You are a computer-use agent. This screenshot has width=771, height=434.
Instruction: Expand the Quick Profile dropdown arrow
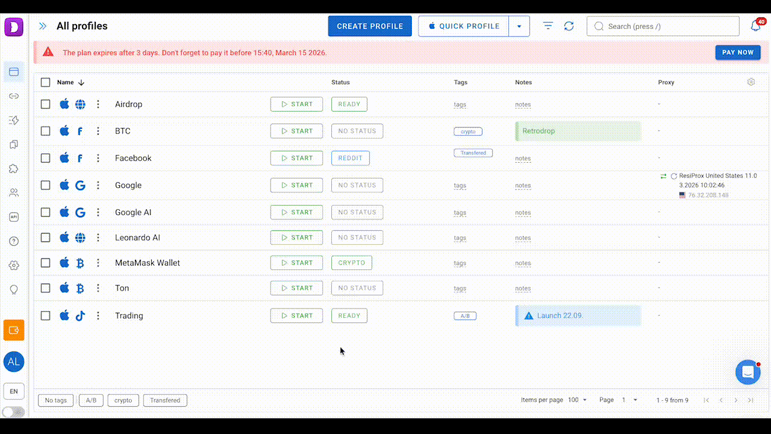click(x=519, y=27)
